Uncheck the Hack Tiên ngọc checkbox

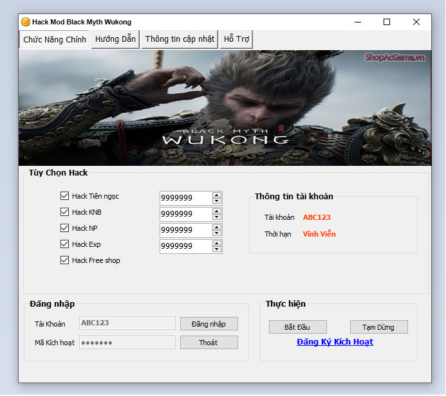[64, 195]
